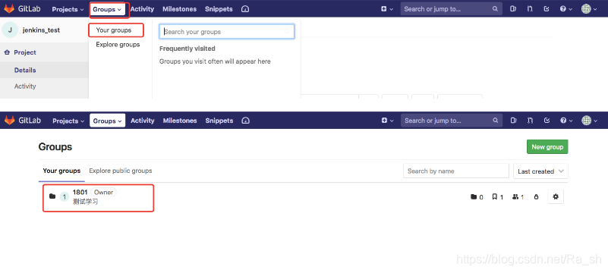
Task: Open Snippets in Groups page navbar
Action: pos(219,121)
